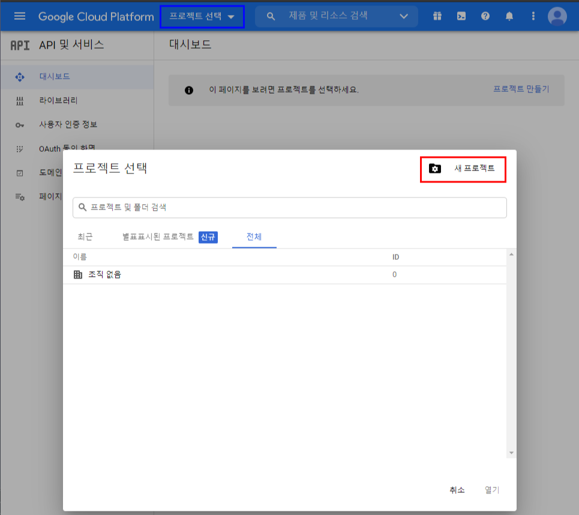
Task: Click the Google Cloud Platform logo
Action: [96, 17]
